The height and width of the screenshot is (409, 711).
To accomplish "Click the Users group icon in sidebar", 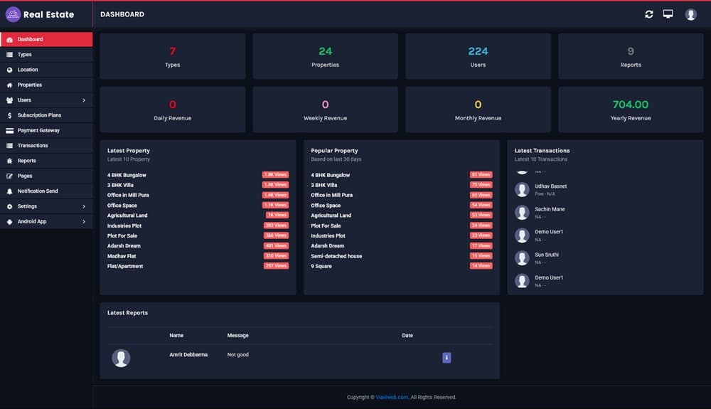I will (9, 100).
